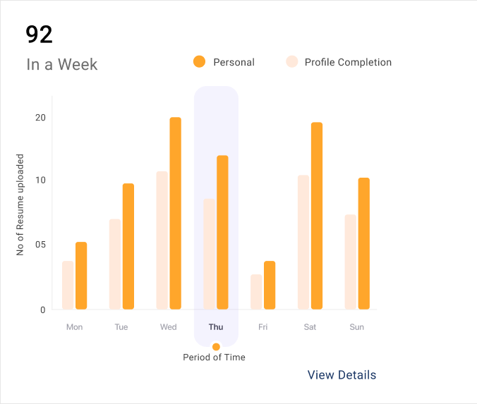Click the orange marker dot below Thu
The height and width of the screenshot is (404, 477).
pyautogui.click(x=216, y=347)
